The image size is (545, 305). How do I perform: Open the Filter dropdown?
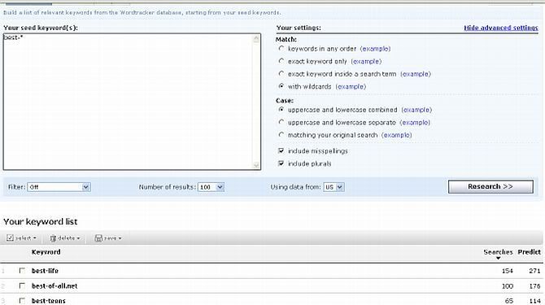[59, 187]
